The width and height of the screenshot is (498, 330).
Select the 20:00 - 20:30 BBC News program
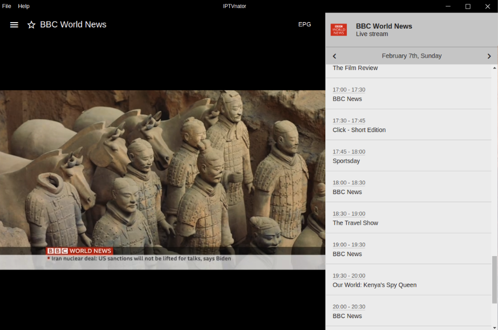click(408, 311)
